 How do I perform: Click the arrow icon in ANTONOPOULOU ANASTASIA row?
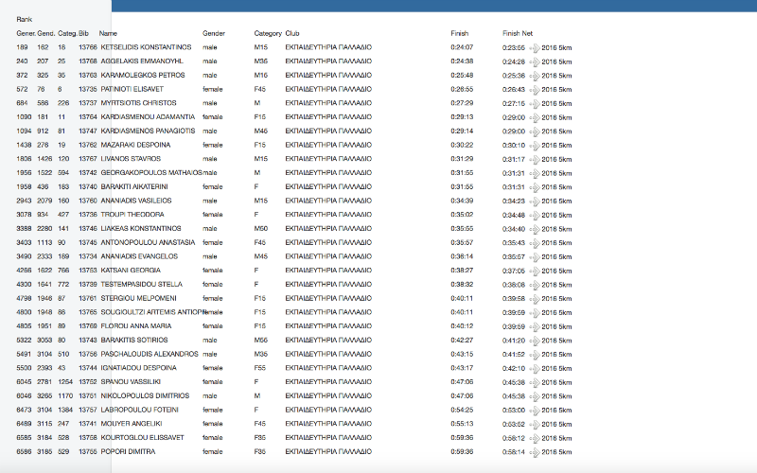535,244
